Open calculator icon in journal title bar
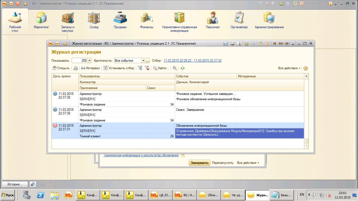 click(261, 44)
